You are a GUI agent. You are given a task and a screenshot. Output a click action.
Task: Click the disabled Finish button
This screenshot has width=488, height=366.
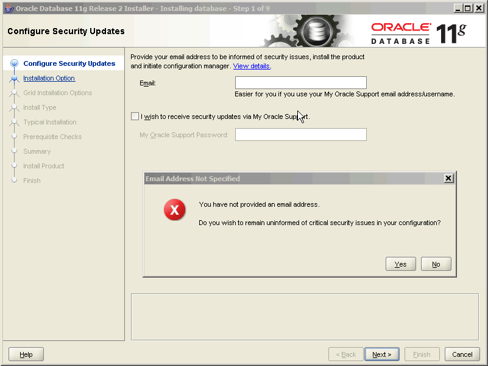[x=422, y=354]
